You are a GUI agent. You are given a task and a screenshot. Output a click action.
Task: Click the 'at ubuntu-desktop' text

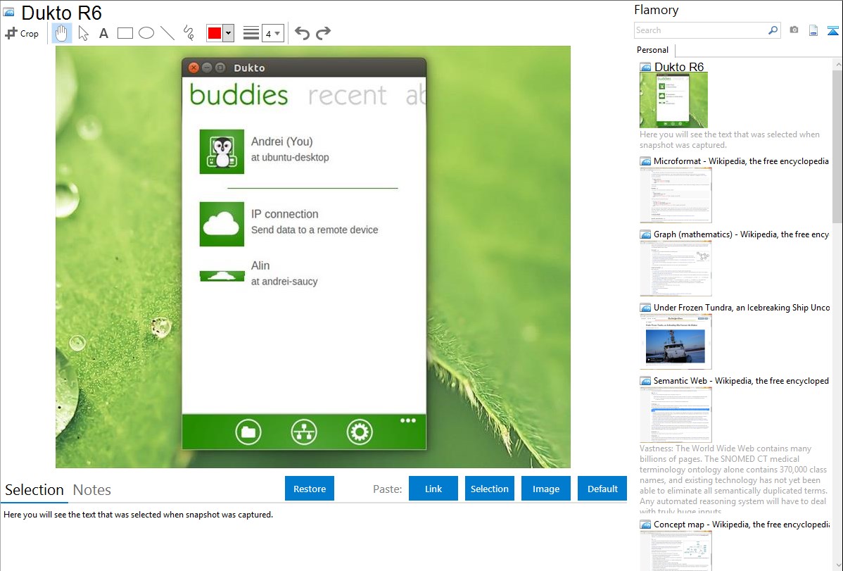(290, 157)
